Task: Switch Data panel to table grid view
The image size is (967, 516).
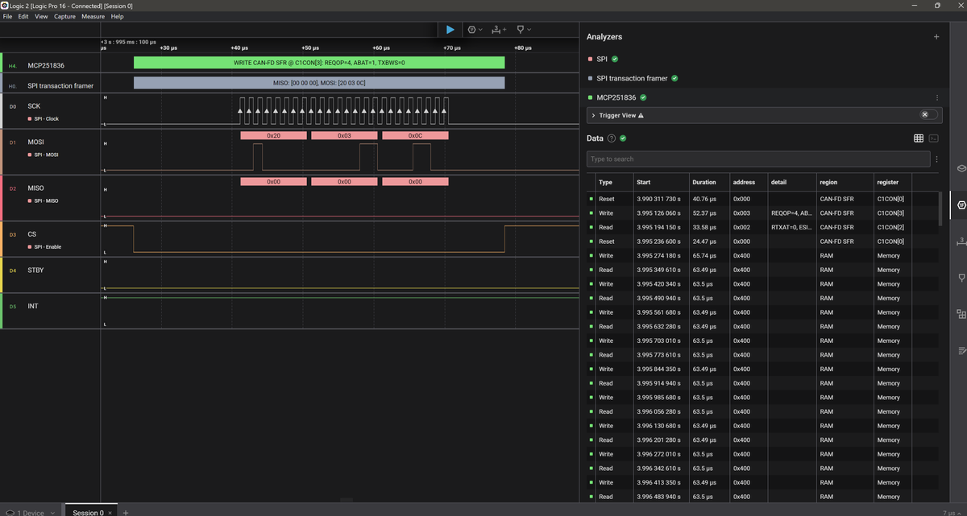Action: click(x=918, y=138)
